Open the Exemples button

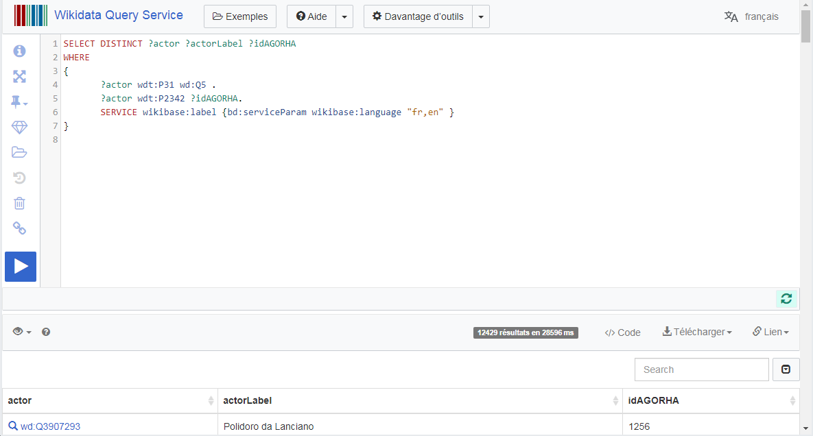coord(240,16)
